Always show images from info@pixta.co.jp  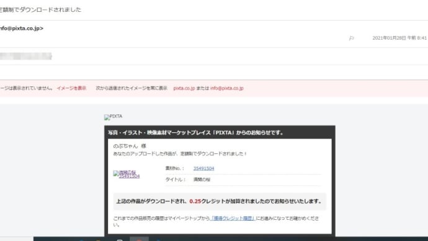[x=227, y=88]
